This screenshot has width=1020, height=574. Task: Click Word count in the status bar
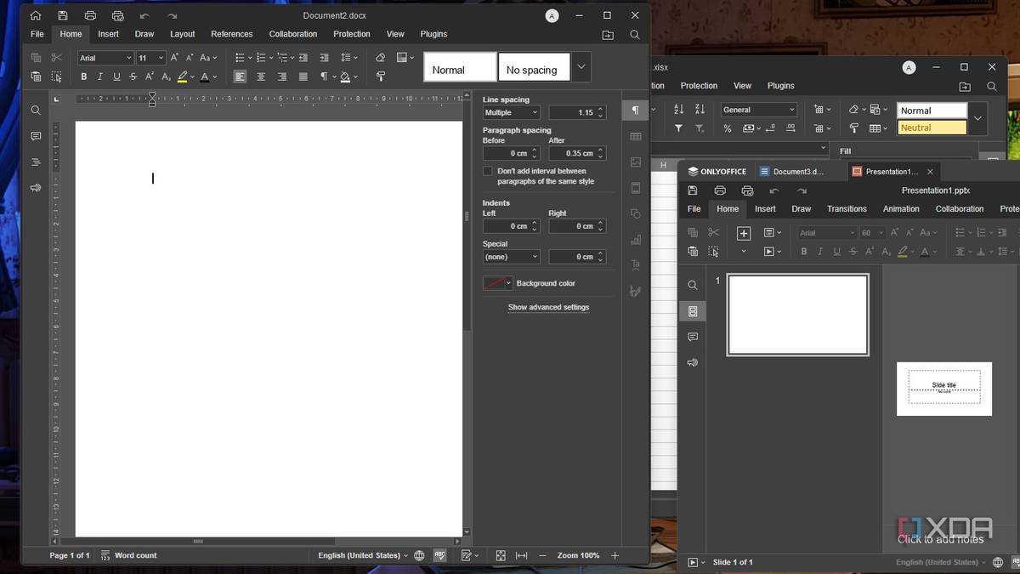coord(128,555)
